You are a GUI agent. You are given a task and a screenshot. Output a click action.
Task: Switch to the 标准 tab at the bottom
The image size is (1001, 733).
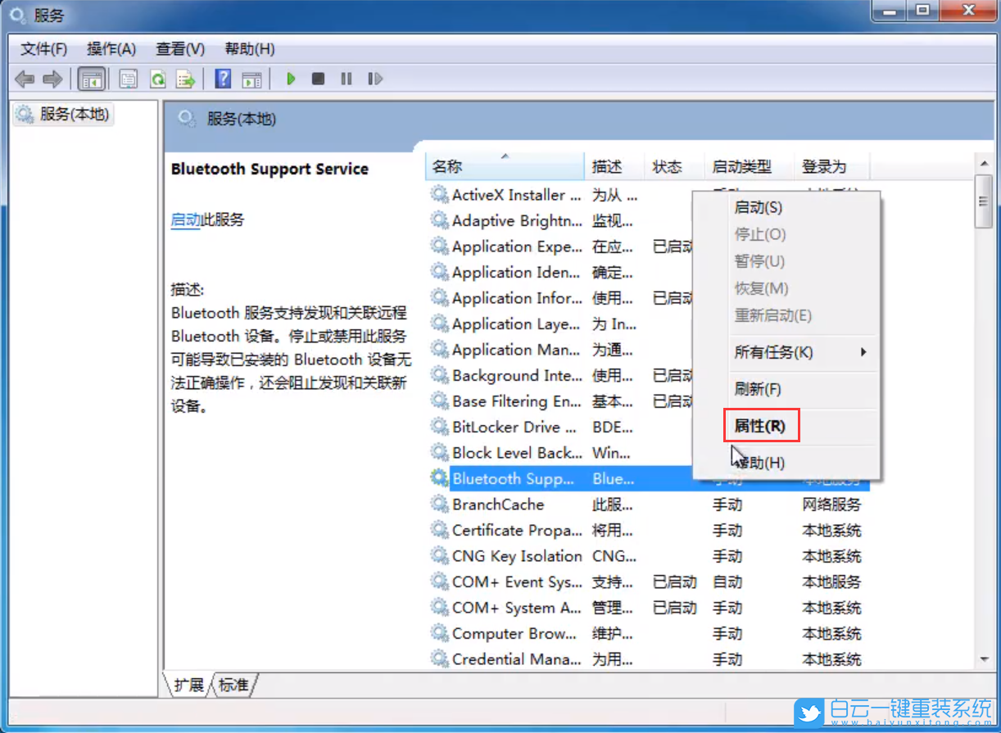233,685
